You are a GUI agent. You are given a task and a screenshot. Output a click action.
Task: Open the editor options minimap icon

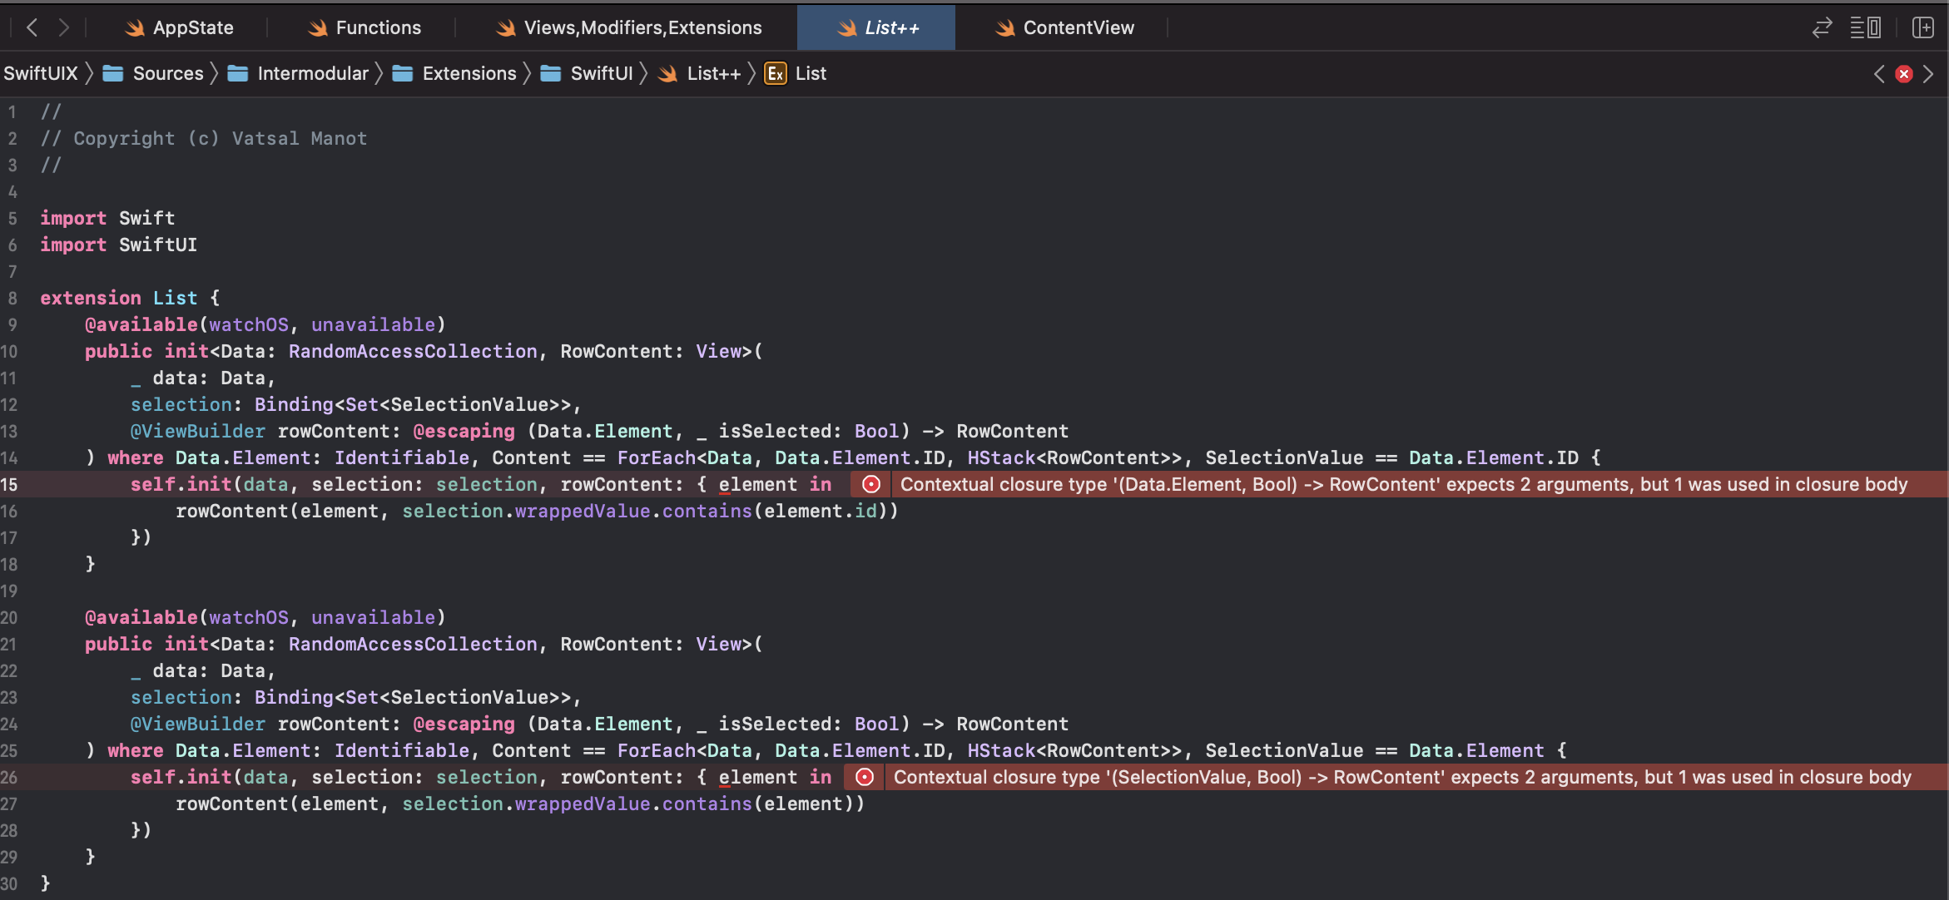click(1866, 27)
